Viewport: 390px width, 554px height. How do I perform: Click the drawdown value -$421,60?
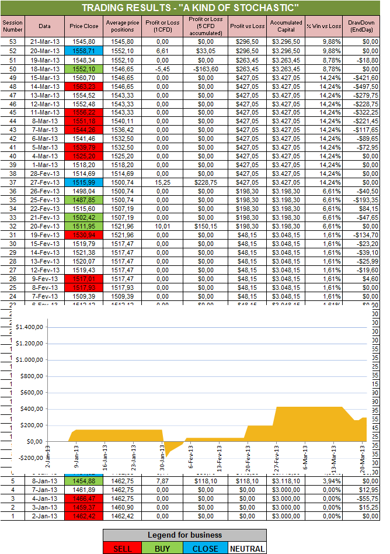[x=361, y=78]
